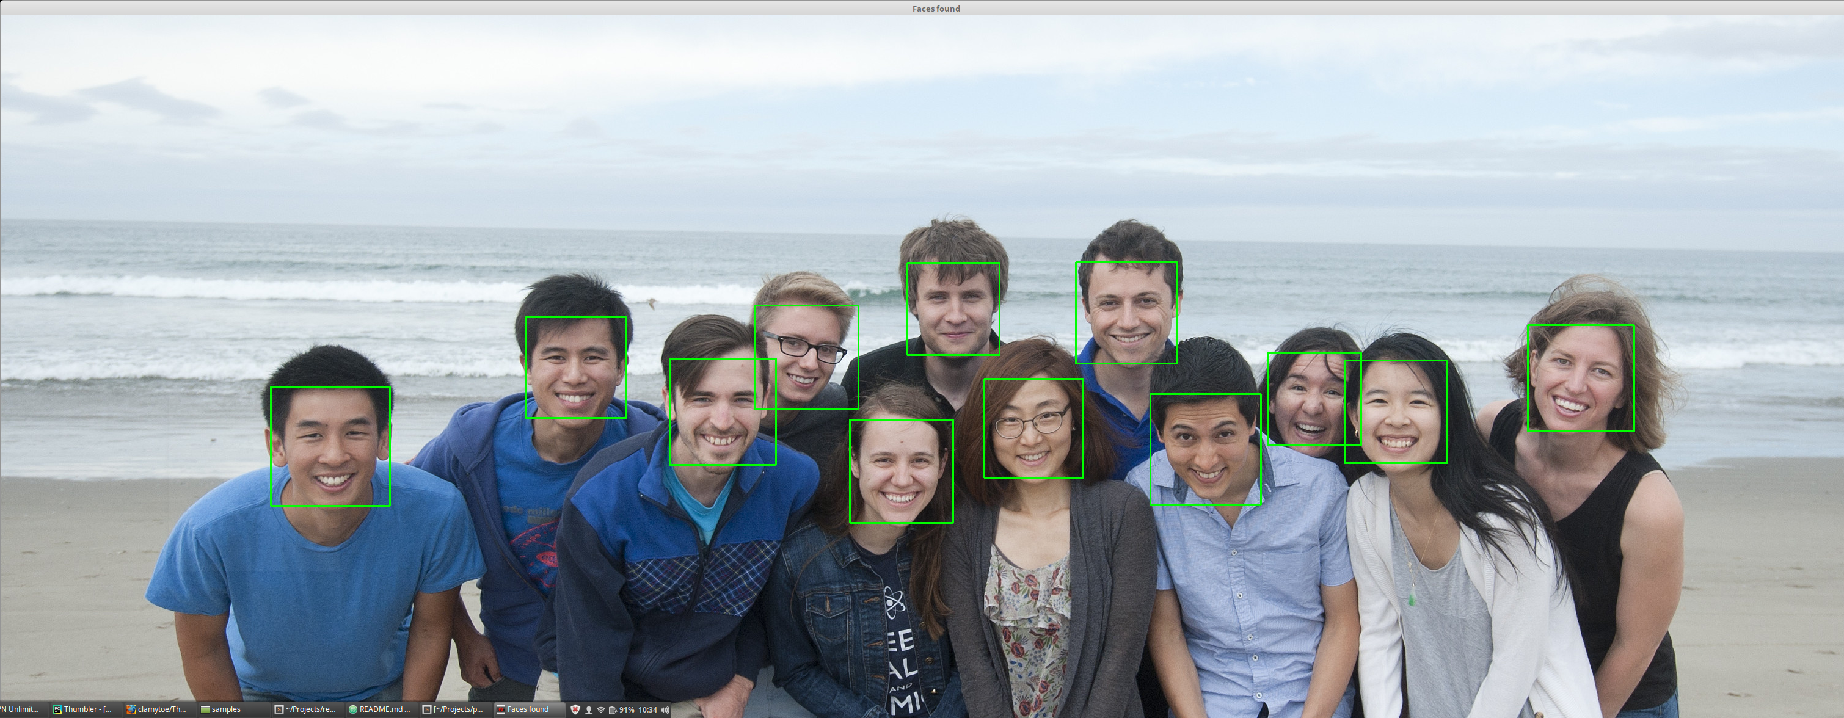The height and width of the screenshot is (718, 1844).
Task: Click the face box above denim jacket
Action: [x=900, y=470]
